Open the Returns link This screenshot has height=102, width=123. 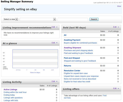[x=68, y=66]
